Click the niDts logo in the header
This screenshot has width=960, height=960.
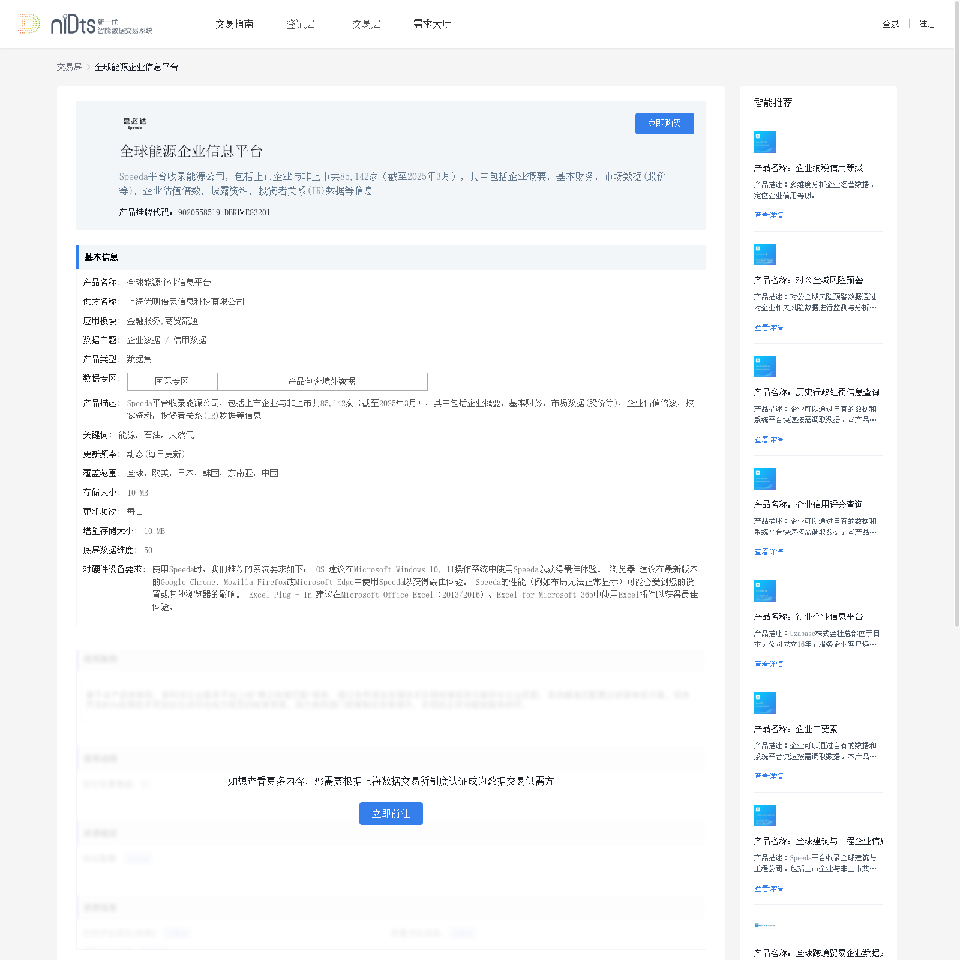(85, 24)
